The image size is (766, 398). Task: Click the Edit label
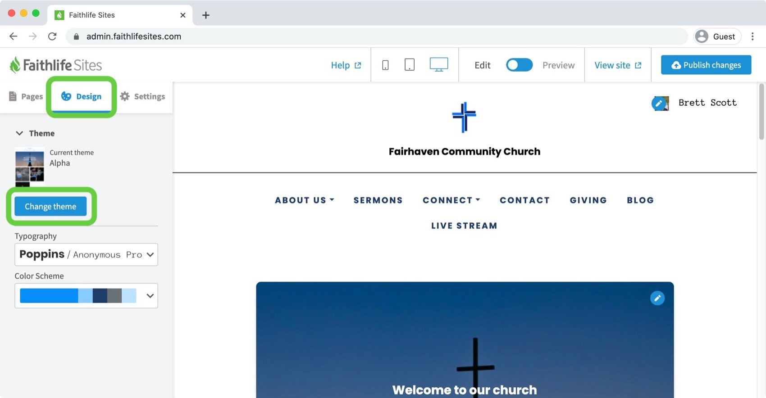(x=482, y=65)
